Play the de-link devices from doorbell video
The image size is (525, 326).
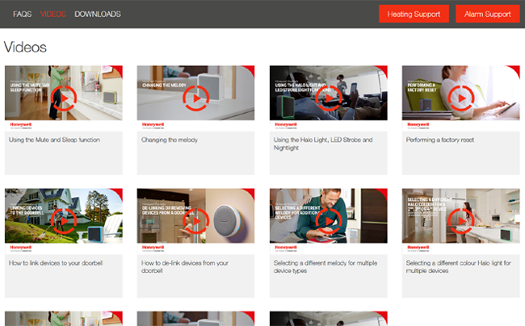196,221
